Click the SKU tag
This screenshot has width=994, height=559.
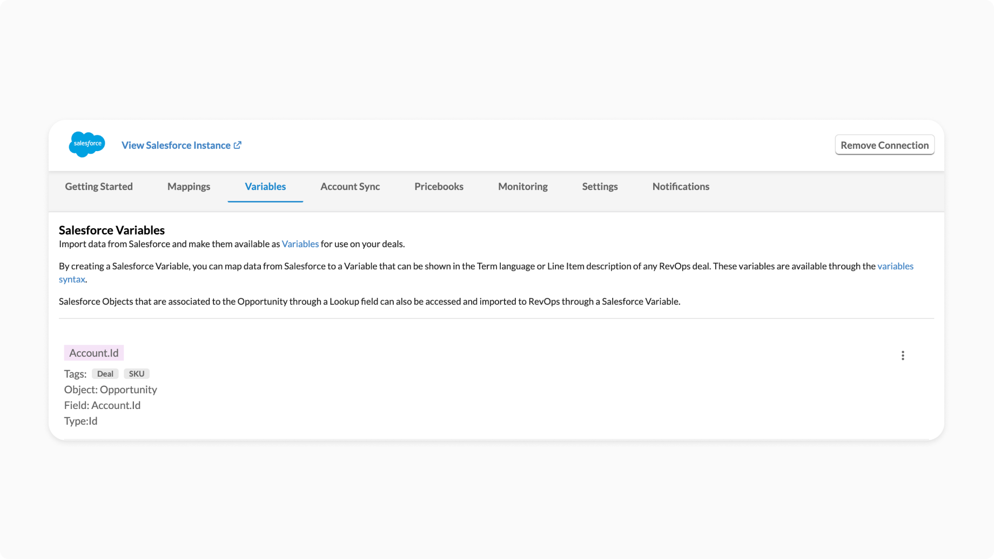137,374
